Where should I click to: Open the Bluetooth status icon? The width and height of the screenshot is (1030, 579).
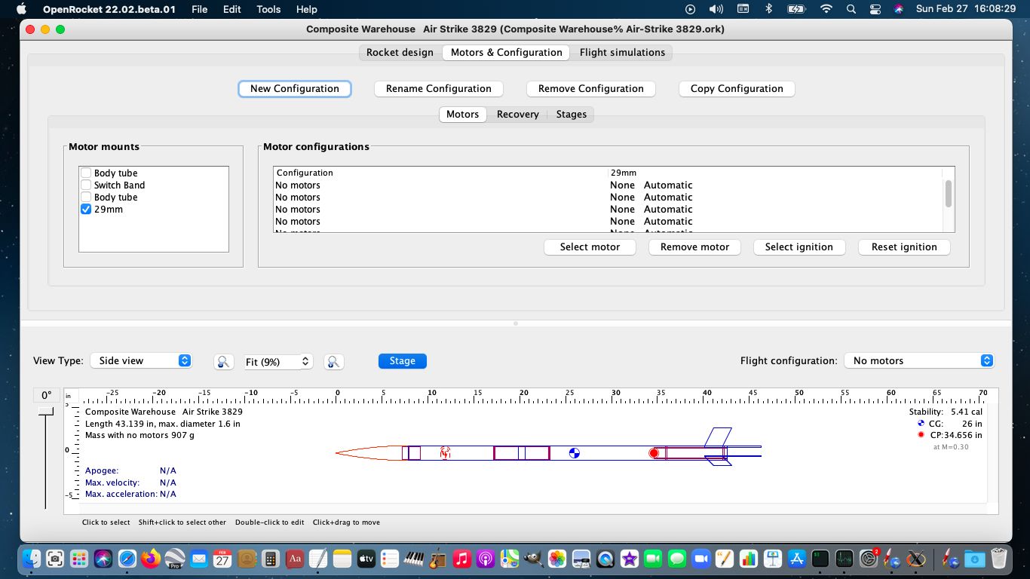(770, 9)
